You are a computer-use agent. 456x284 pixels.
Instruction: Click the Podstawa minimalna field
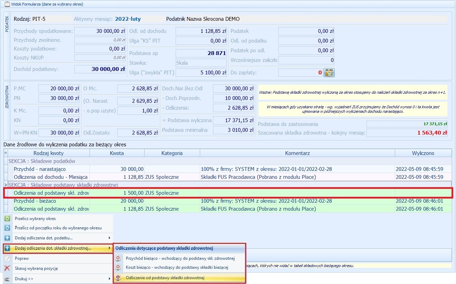pos(234,130)
